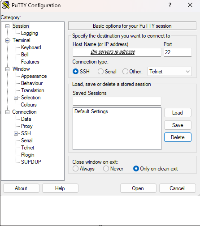The height and width of the screenshot is (226, 200).
Task: Click the Saved Sessions name field
Action: pos(117,101)
